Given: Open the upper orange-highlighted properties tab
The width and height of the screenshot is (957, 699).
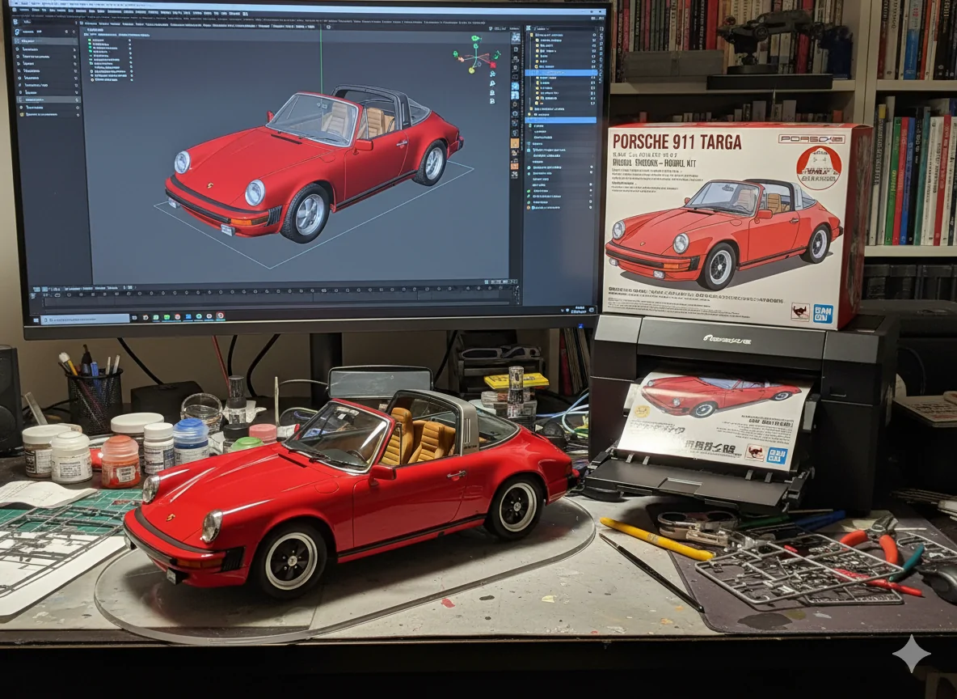Looking at the screenshot, I should (x=515, y=143).
